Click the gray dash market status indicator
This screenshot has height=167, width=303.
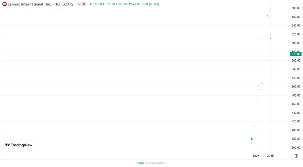79,4
